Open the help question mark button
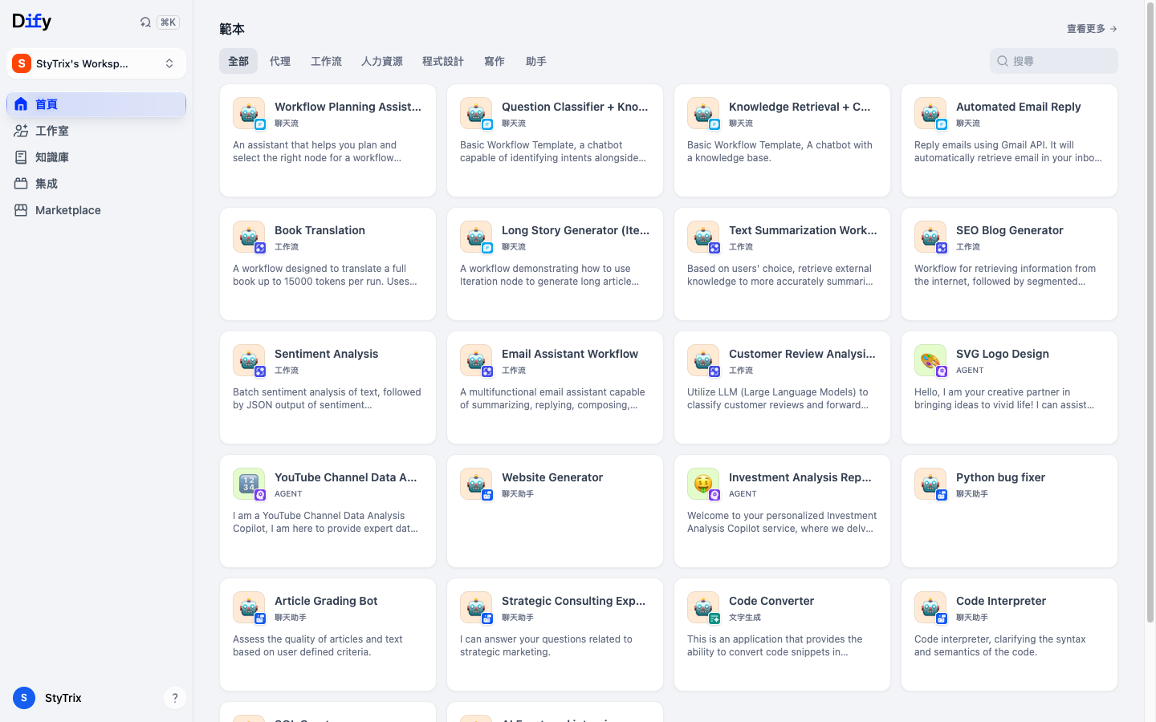Screen dimensions: 1156x722 pyautogui.click(x=174, y=698)
